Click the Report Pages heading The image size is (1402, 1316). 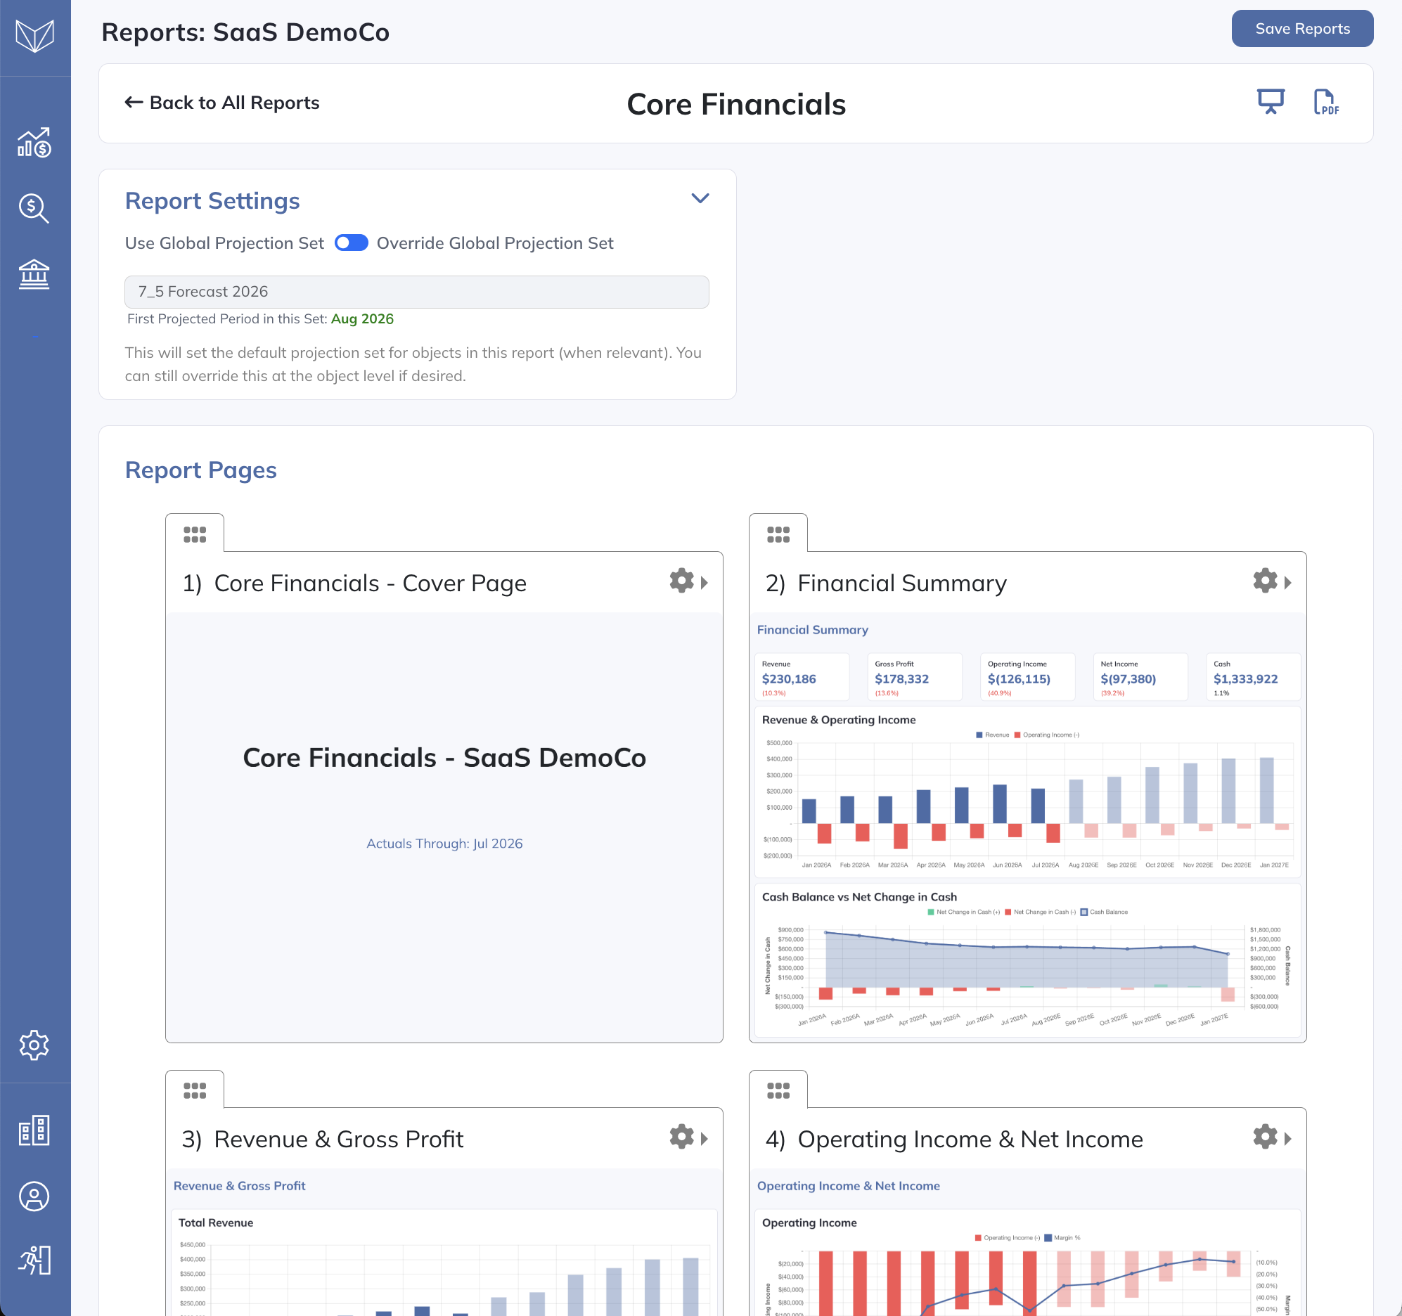pos(201,470)
